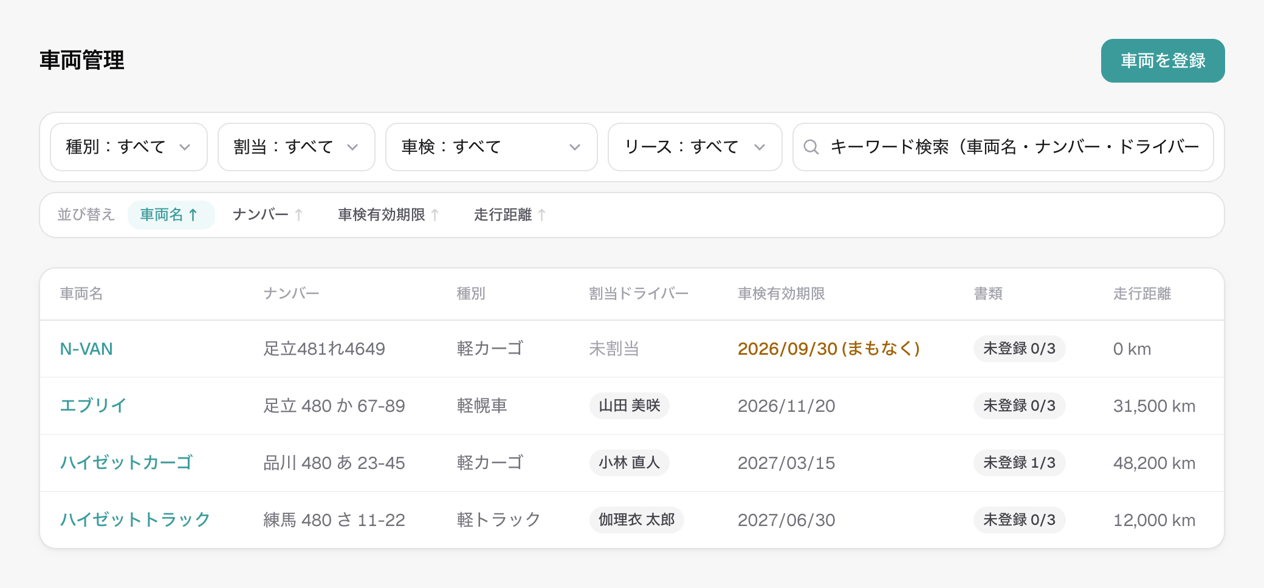This screenshot has height=588, width=1264.
Task: Click driver chip 小林 直人
Action: coord(630,463)
